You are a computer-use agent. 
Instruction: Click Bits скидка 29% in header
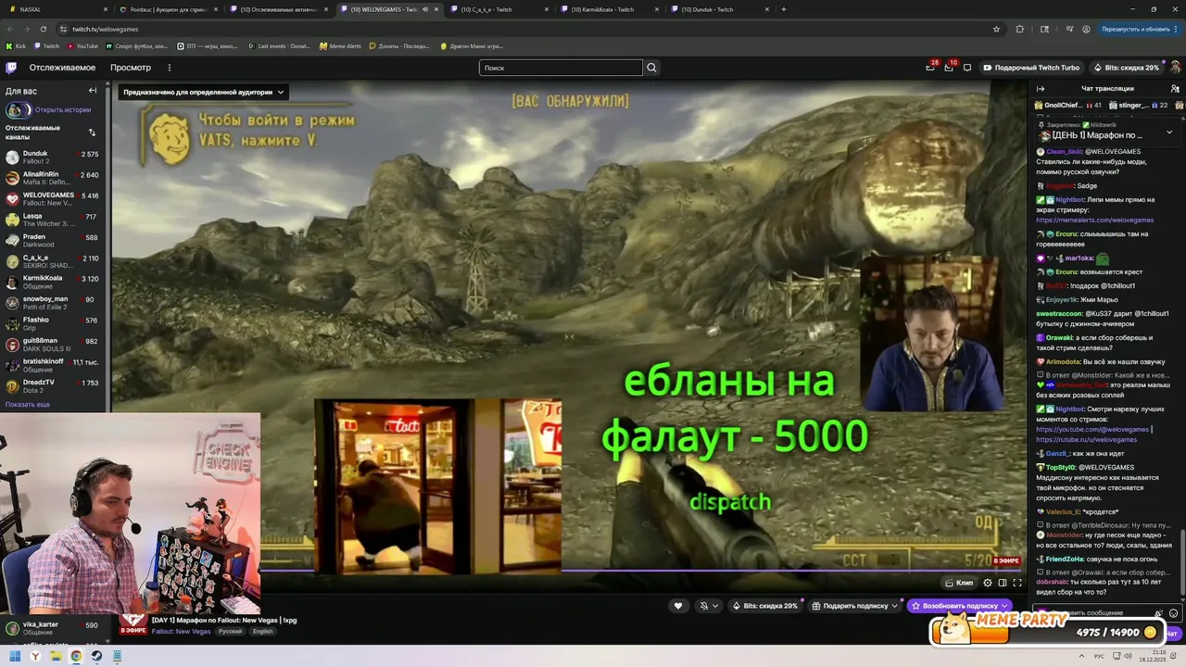coord(1127,68)
